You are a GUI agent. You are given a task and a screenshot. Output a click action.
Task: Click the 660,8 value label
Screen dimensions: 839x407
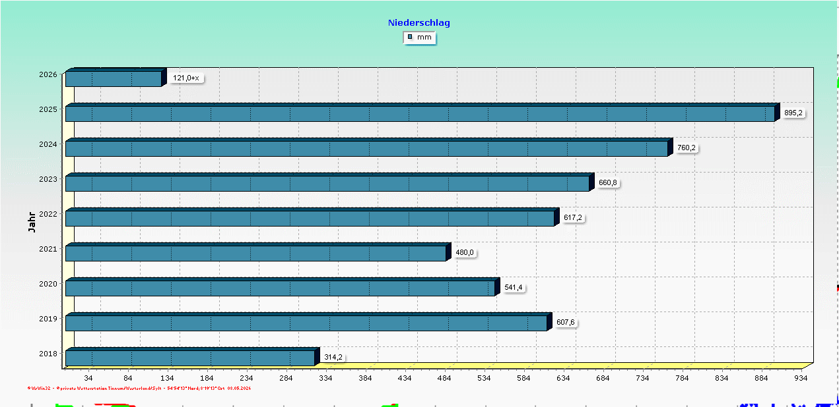tap(607, 182)
